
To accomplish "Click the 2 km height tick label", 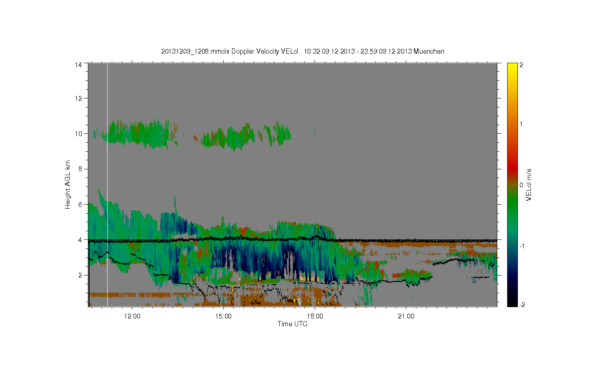I will pyautogui.click(x=80, y=275).
